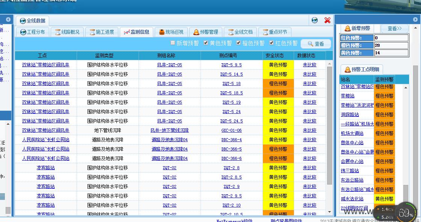Open 纬三路站 in station list
This screenshot has width=421, height=222.
click(350, 171)
